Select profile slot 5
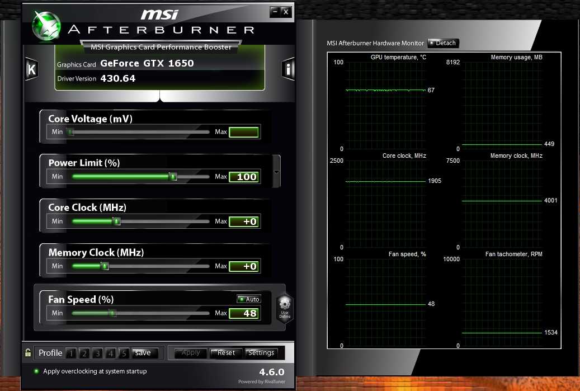This screenshot has width=580, height=391. (x=124, y=353)
